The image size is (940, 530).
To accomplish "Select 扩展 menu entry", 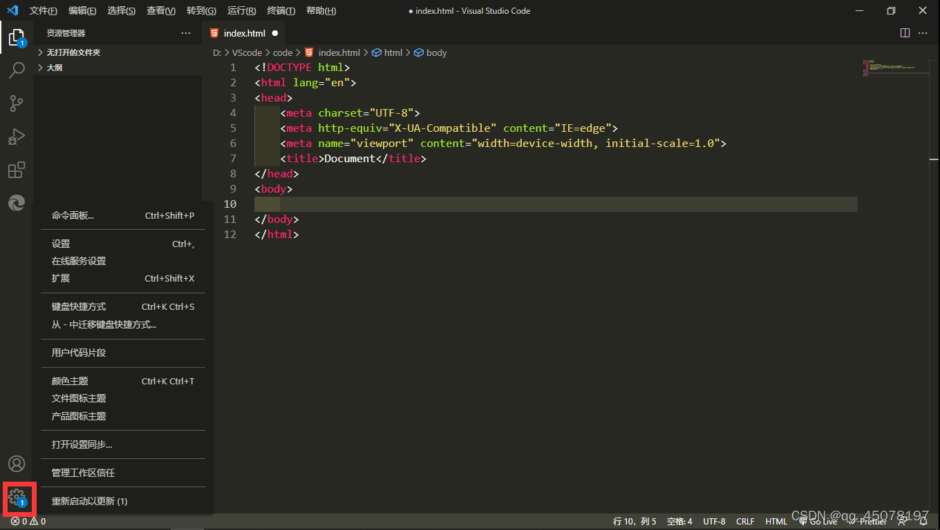I will pyautogui.click(x=123, y=278).
